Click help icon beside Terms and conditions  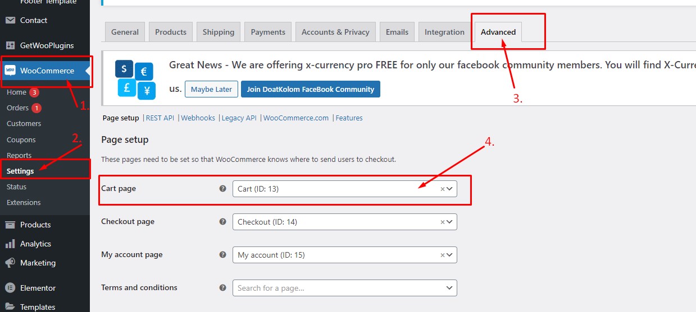tap(222, 288)
